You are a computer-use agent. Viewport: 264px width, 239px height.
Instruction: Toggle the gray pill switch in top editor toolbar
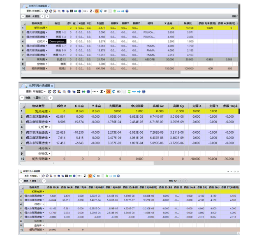click(106, 11)
